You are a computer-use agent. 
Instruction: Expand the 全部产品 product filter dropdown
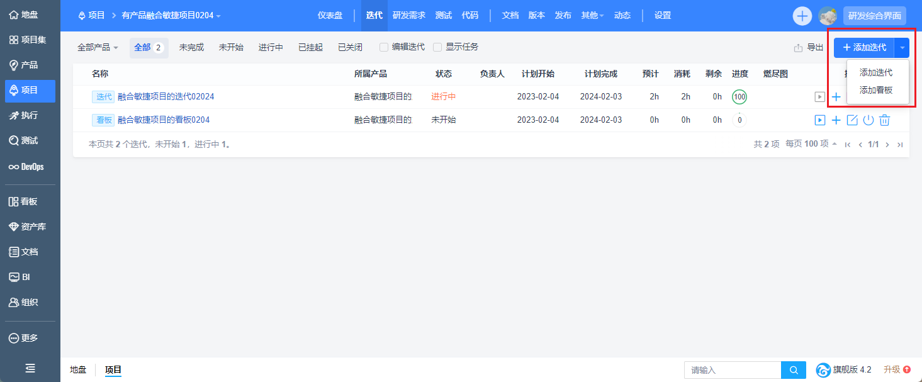click(x=98, y=48)
